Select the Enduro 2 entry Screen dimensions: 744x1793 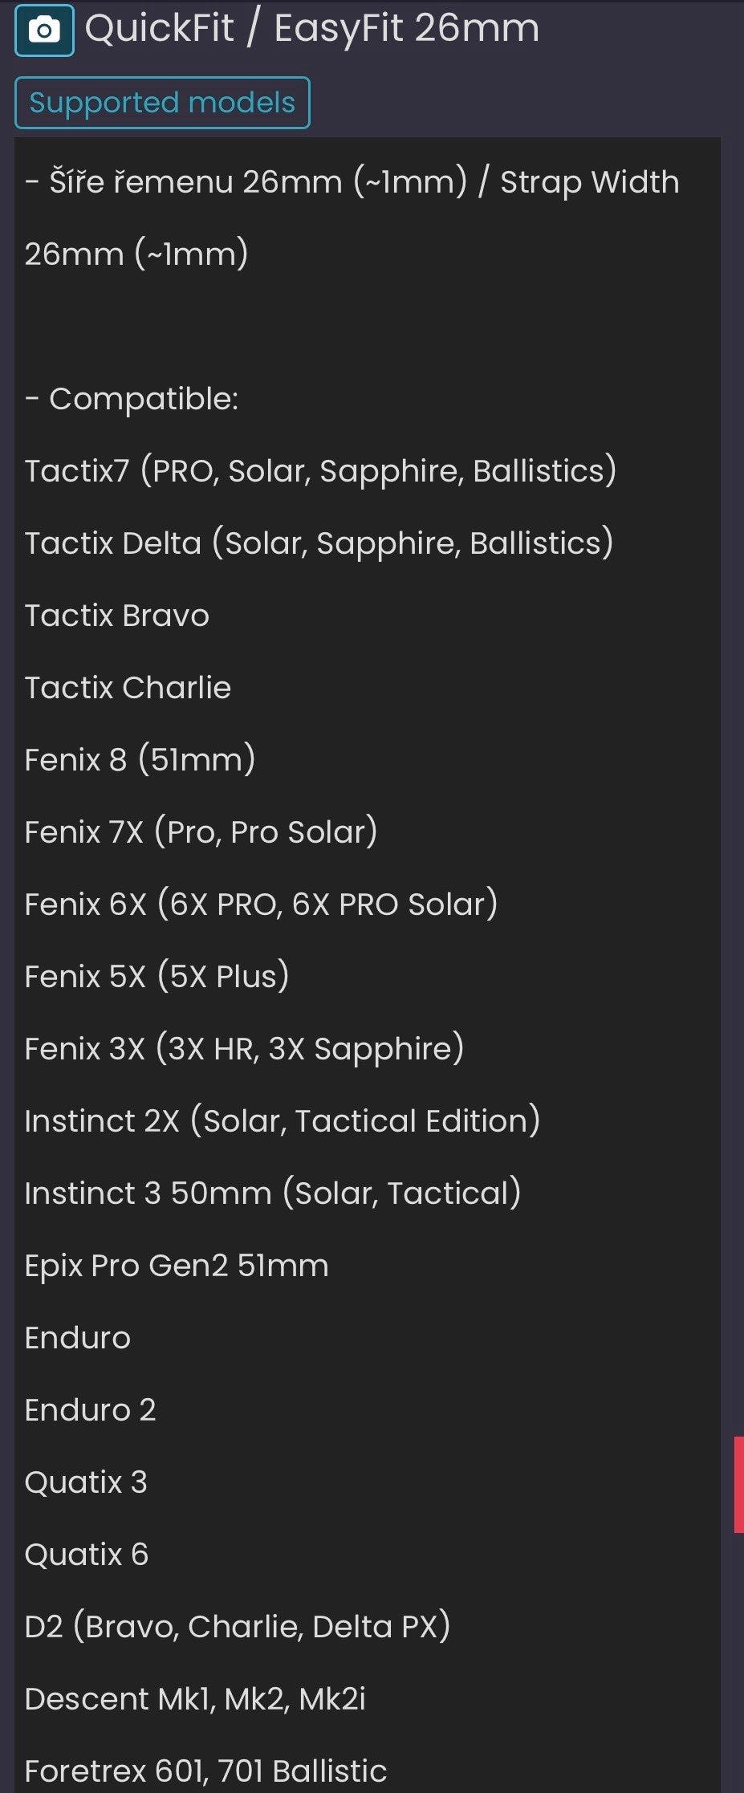pos(90,1410)
